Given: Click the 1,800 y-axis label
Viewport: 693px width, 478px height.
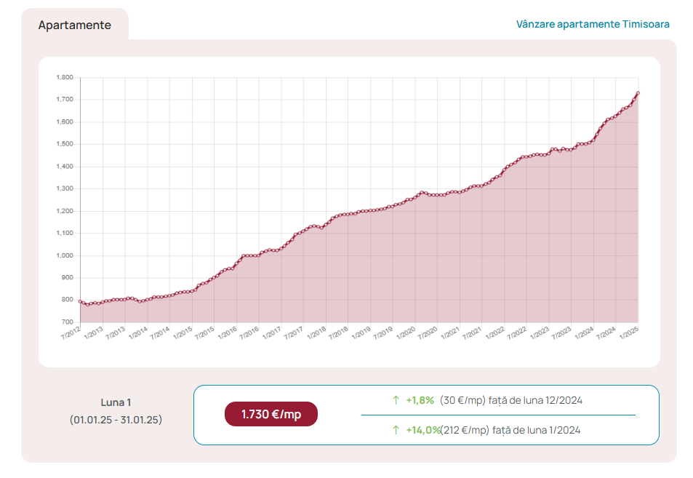Looking at the screenshot, I should click(x=65, y=77).
